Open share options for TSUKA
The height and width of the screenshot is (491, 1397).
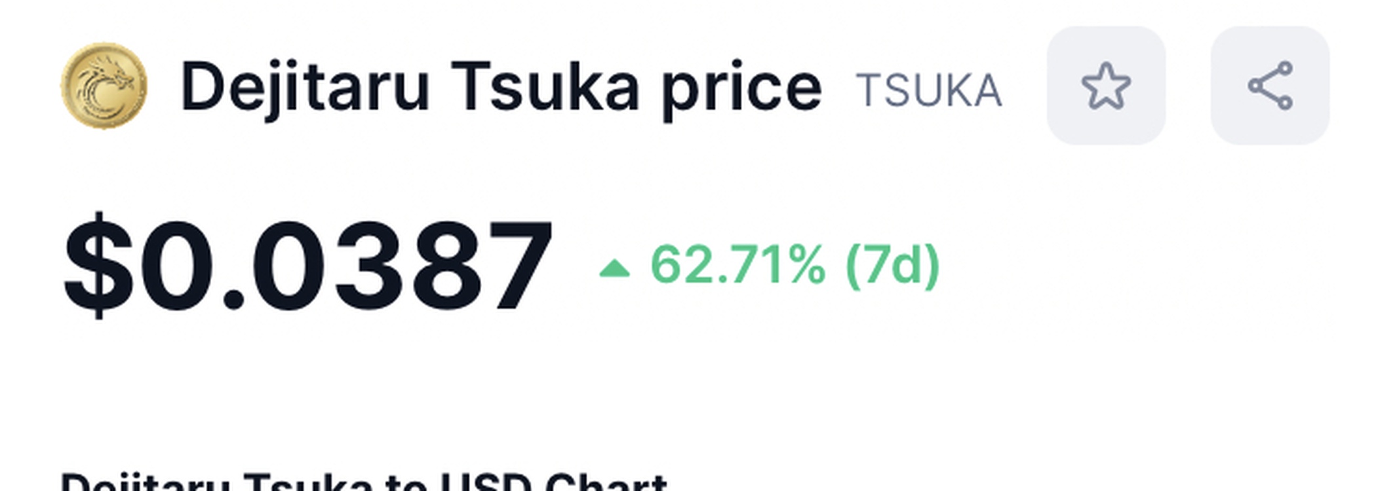[1270, 86]
